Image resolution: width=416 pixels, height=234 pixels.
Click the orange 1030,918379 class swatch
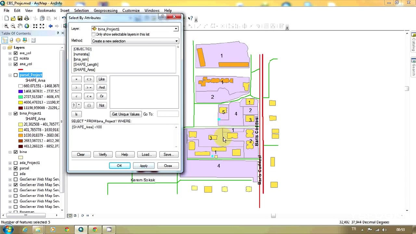[21, 135]
